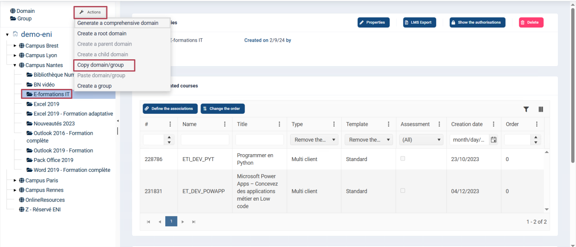The width and height of the screenshot is (576, 247).
Task: Click the Pack Office 2019 folder icon
Action: click(x=30, y=160)
